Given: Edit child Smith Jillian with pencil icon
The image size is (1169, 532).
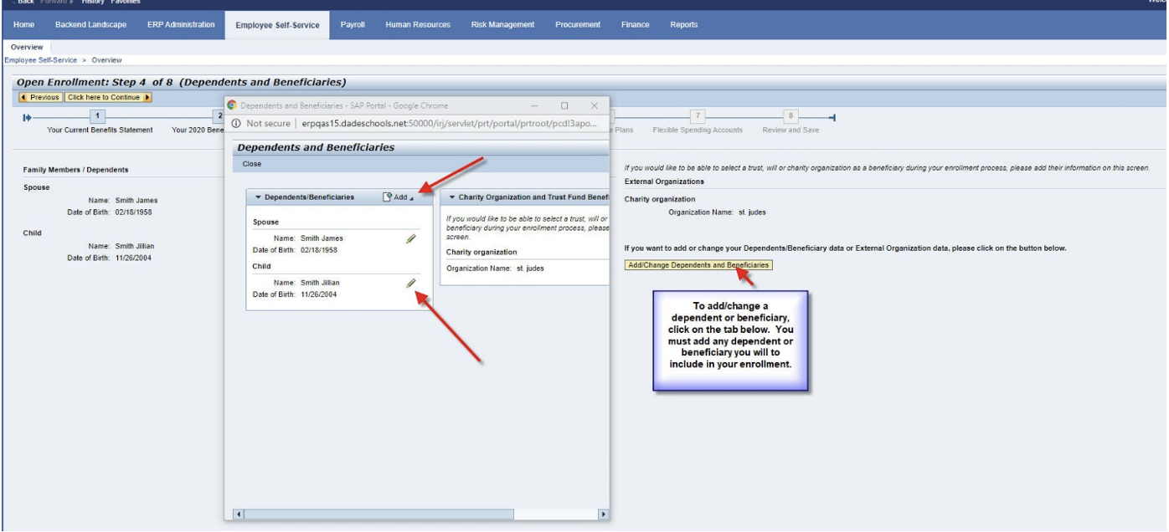Looking at the screenshot, I should (x=410, y=284).
